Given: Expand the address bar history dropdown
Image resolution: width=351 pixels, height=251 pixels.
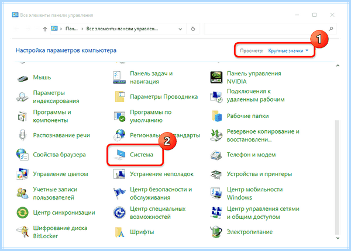Looking at the screenshot, I should (x=180, y=29).
